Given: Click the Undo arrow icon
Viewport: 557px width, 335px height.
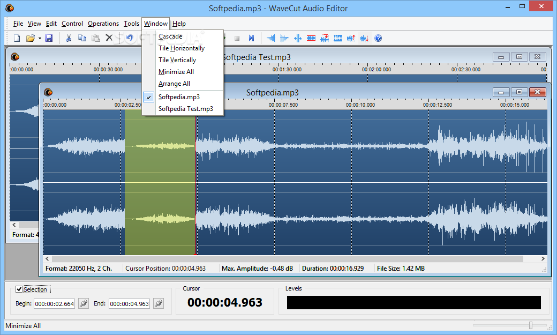Looking at the screenshot, I should (130, 38).
